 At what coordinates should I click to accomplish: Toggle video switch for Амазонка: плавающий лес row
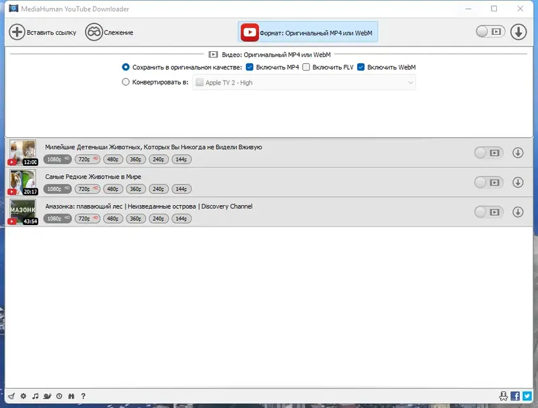click(x=489, y=212)
